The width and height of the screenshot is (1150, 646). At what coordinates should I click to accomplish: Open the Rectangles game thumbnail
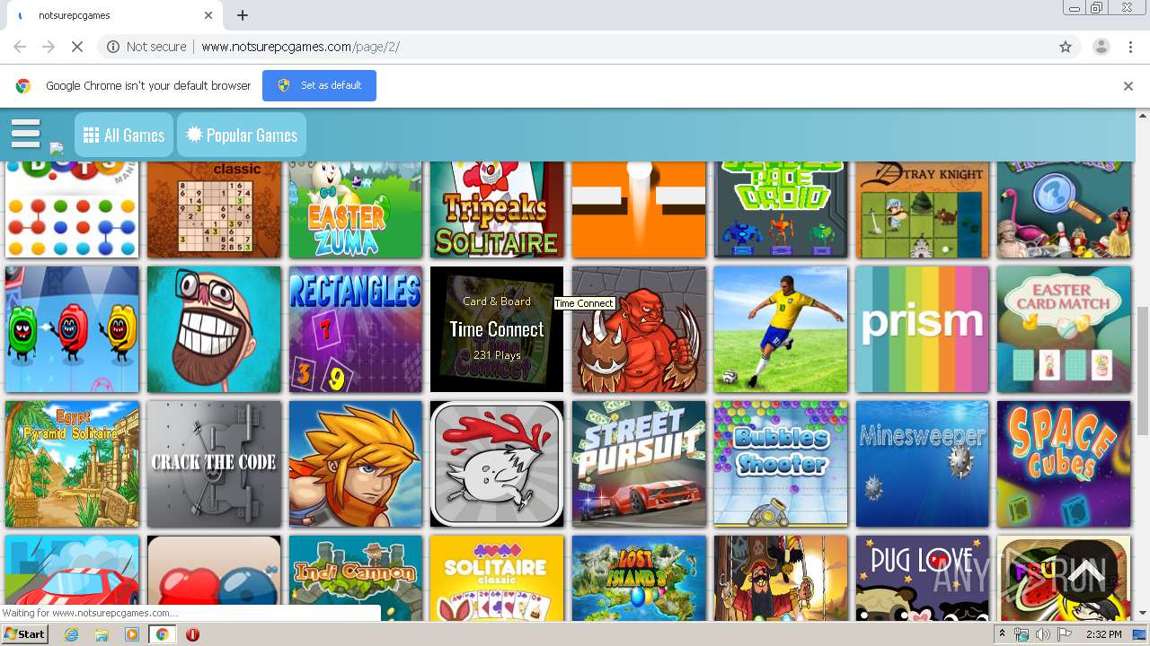[x=356, y=329]
